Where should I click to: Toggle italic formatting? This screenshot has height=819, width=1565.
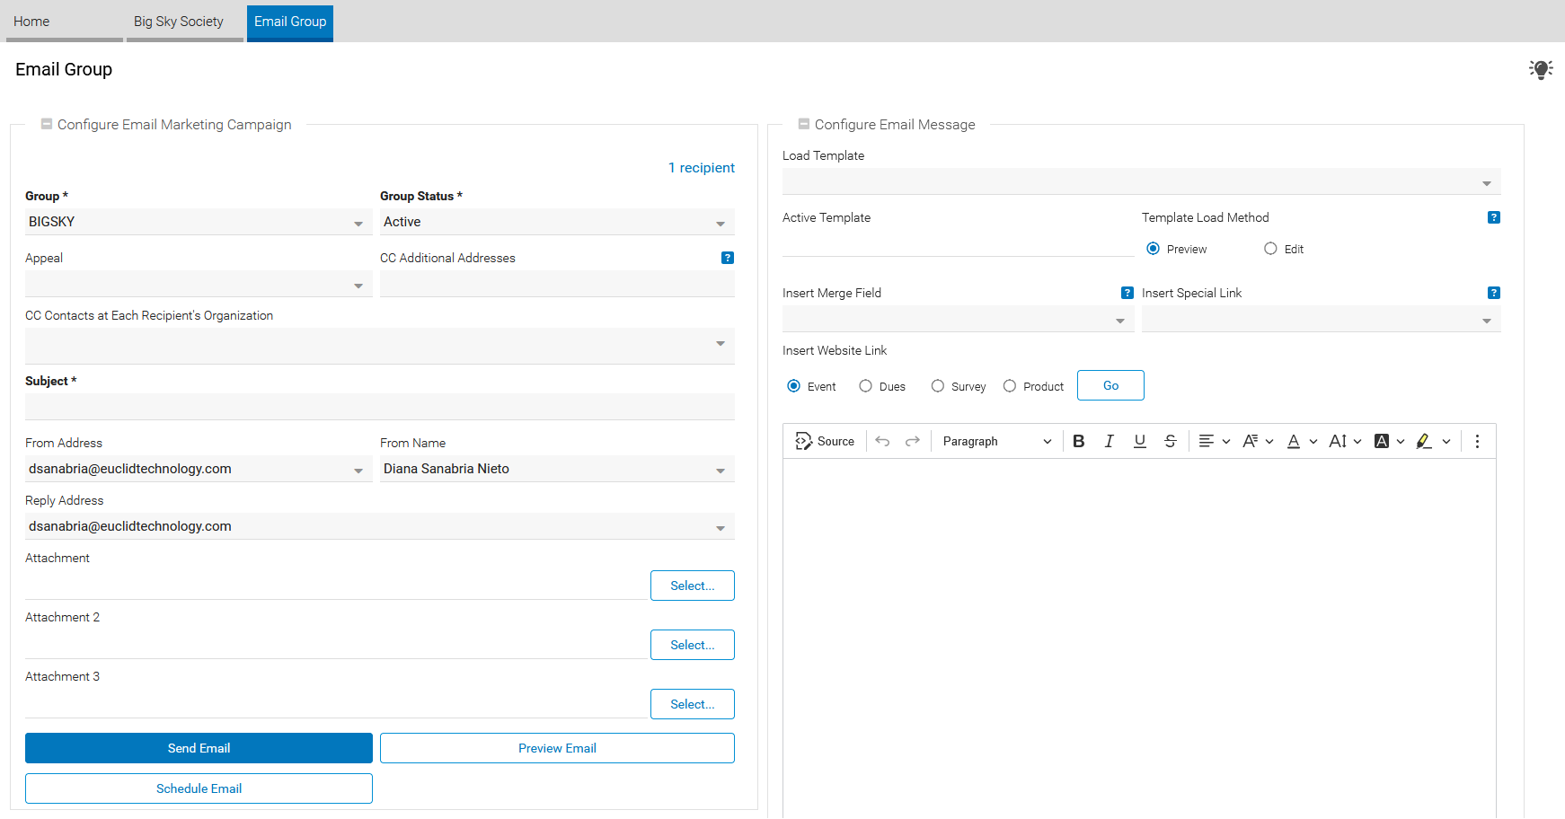[x=1110, y=441]
